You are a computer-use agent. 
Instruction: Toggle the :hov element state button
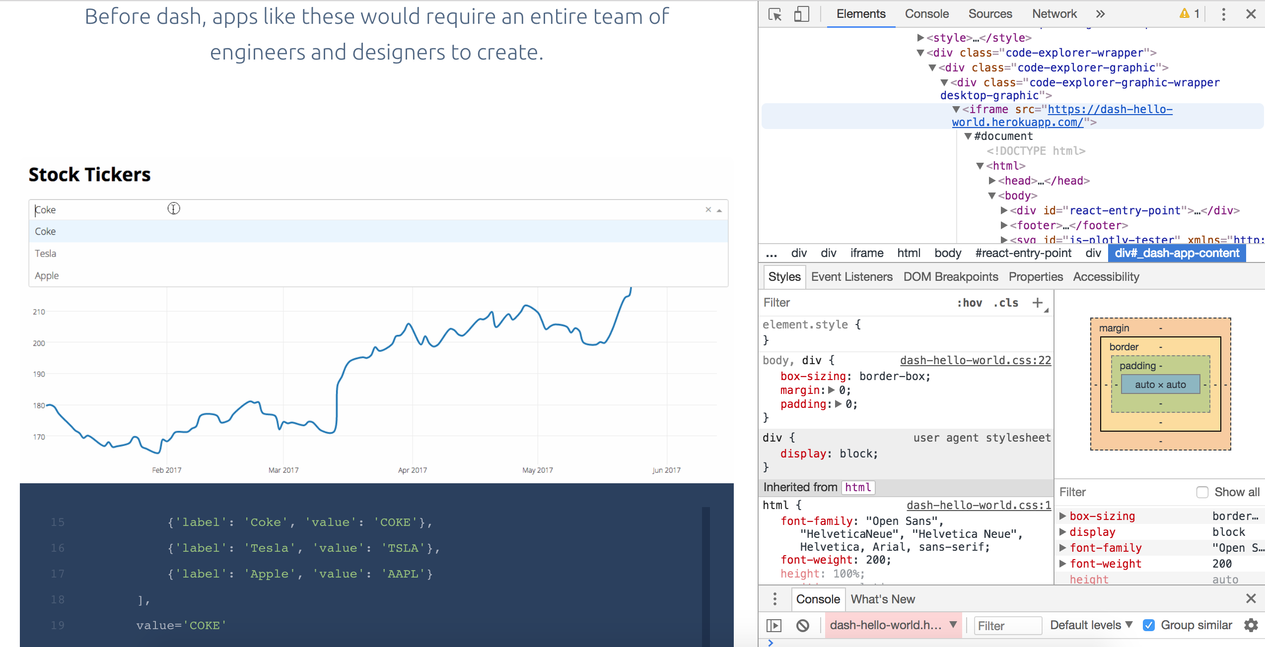tap(969, 303)
